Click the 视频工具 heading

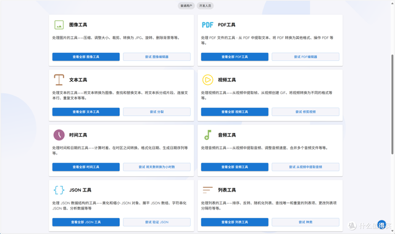point(227,80)
